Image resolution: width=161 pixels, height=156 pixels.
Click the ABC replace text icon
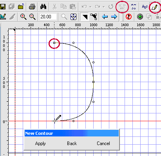pyautogui.click(x=122, y=7)
